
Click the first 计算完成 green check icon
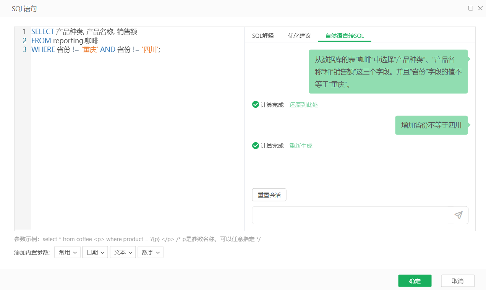256,104
